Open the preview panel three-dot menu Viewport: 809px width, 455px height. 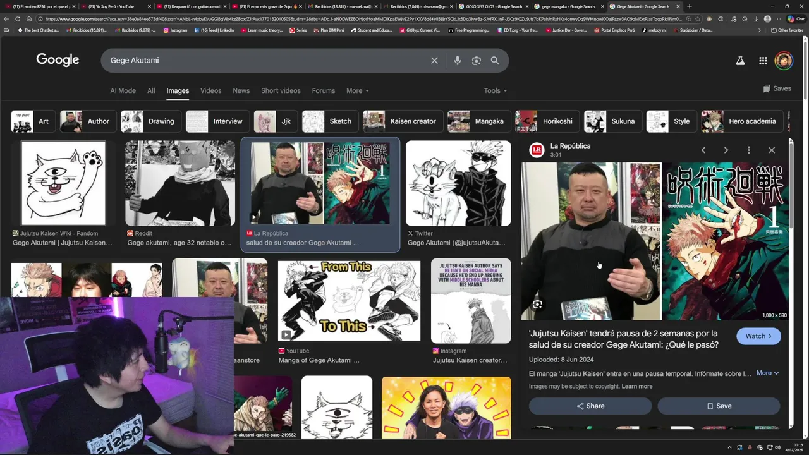pos(748,150)
